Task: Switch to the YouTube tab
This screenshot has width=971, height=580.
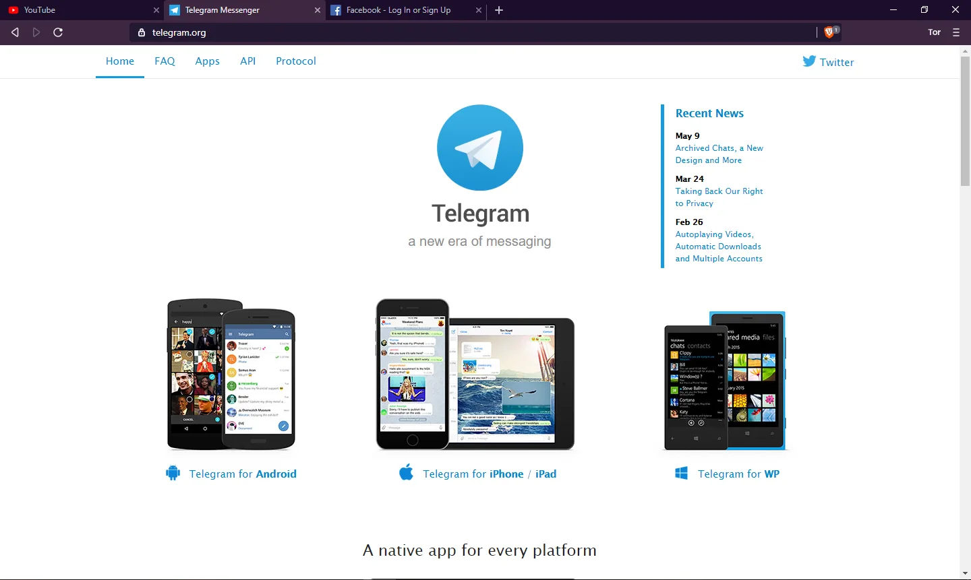Action: pyautogui.click(x=82, y=10)
